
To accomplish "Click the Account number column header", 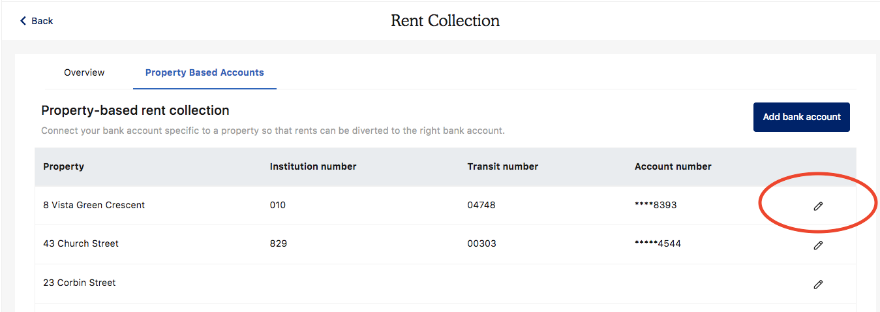I will tap(673, 166).
